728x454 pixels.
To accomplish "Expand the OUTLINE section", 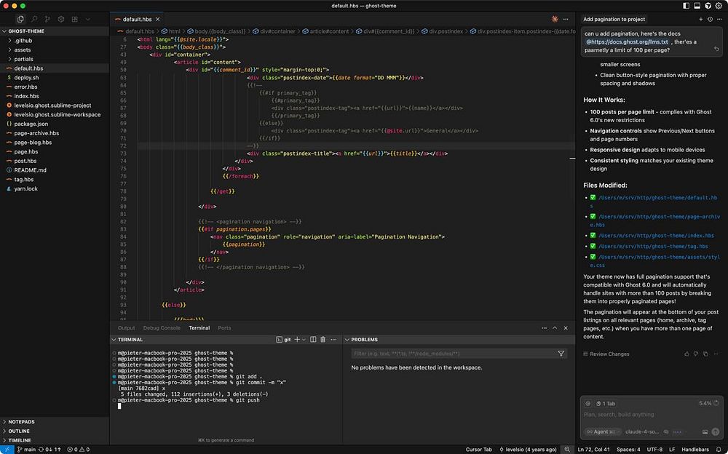I will coord(20,431).
